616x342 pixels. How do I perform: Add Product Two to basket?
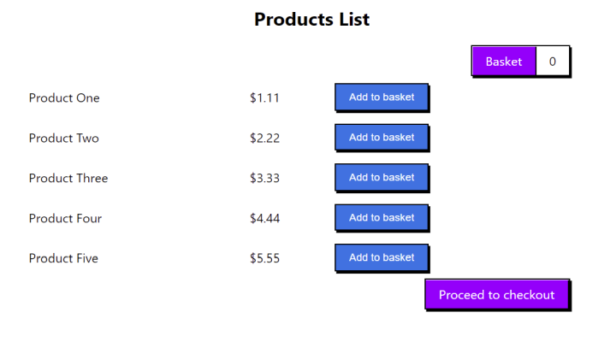382,138
